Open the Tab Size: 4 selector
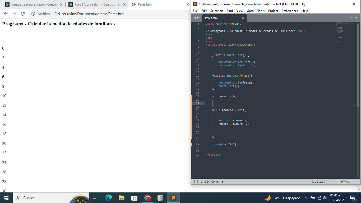Viewport: 361px width, 203px height. pyautogui.click(x=318, y=182)
